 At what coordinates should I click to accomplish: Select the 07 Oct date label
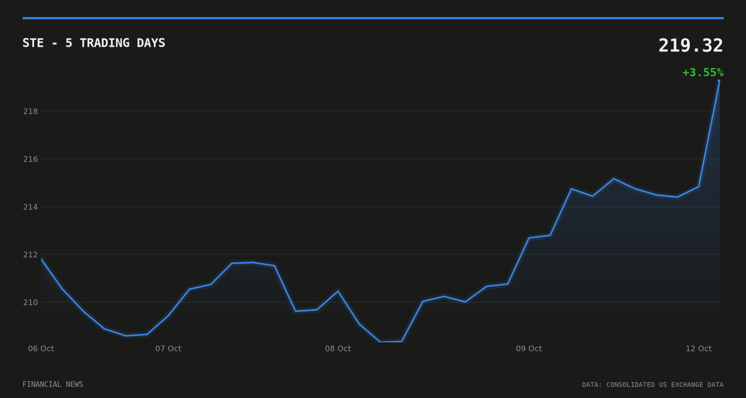coord(168,348)
